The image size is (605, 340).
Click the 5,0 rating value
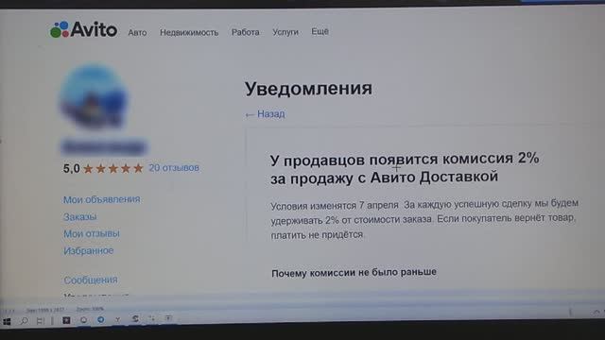(x=72, y=168)
